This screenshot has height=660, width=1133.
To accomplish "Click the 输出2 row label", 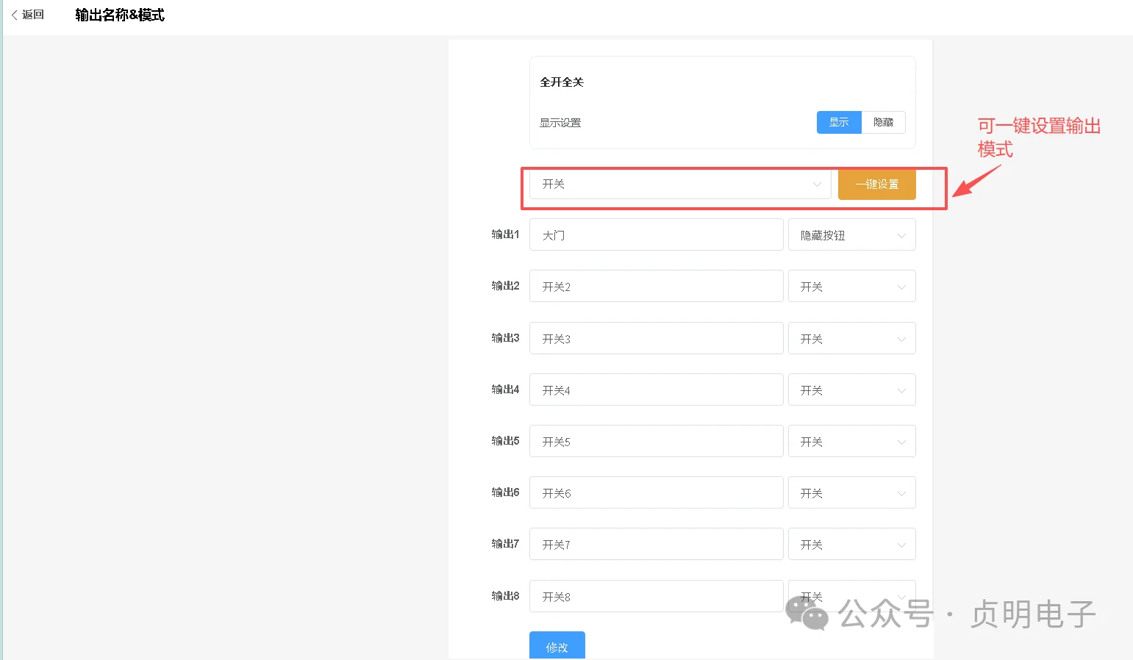I will (x=506, y=286).
